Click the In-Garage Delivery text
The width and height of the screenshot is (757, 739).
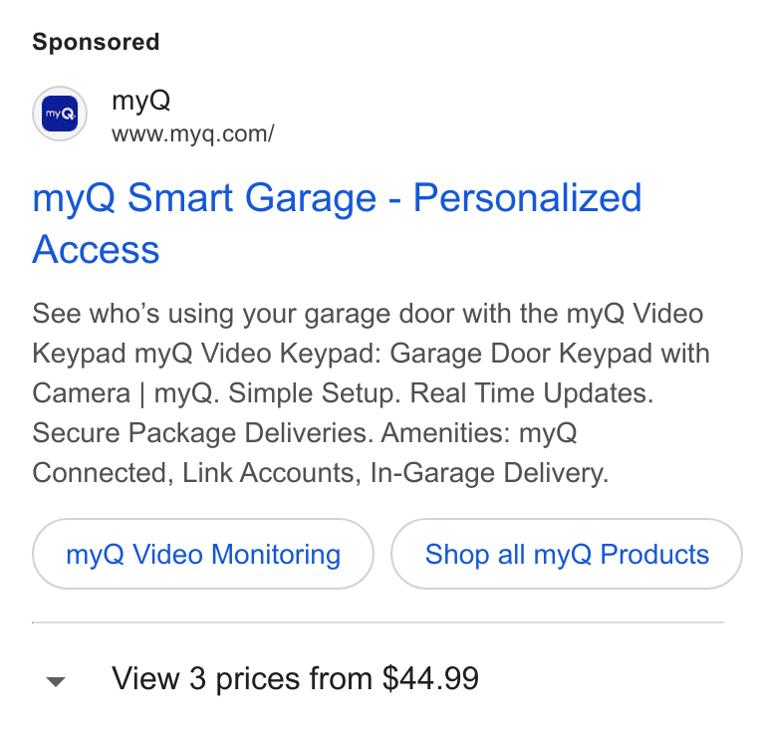489,472
